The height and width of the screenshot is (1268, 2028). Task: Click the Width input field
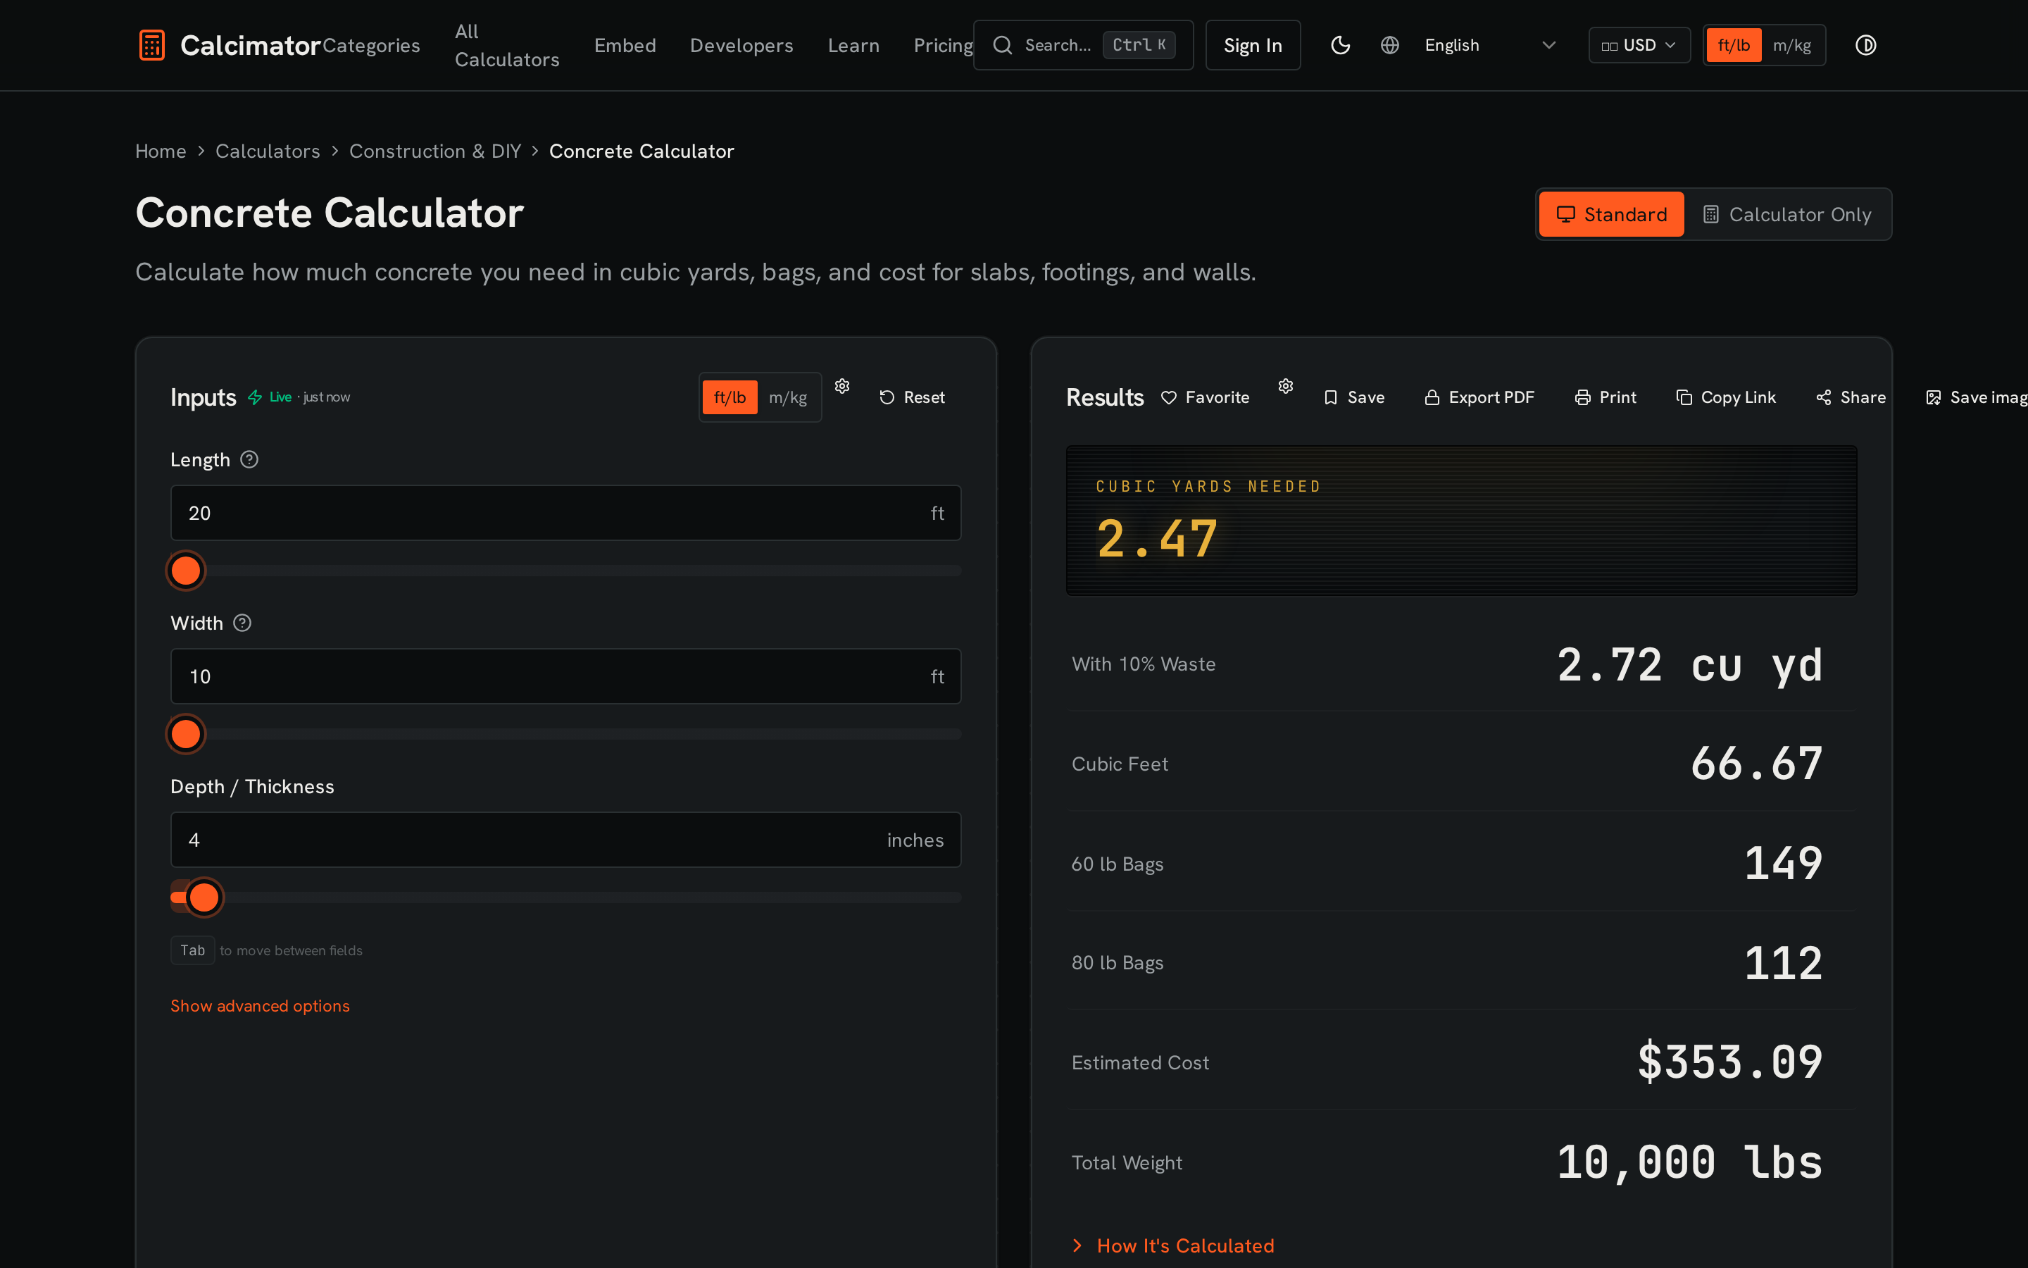click(565, 676)
